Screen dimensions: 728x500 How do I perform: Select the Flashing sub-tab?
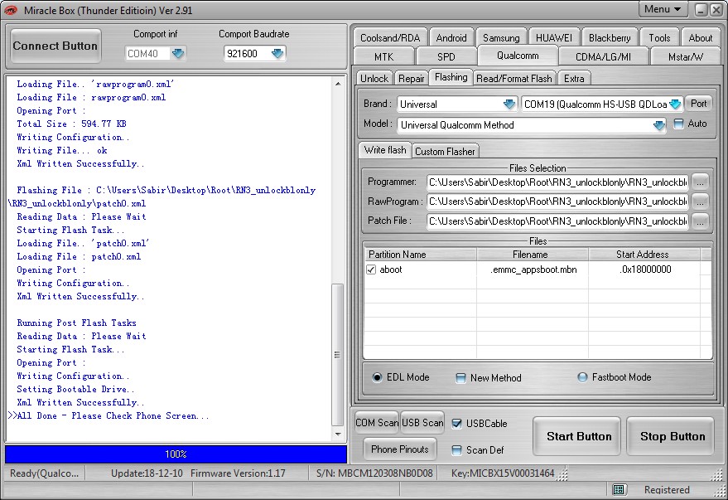[451, 77]
